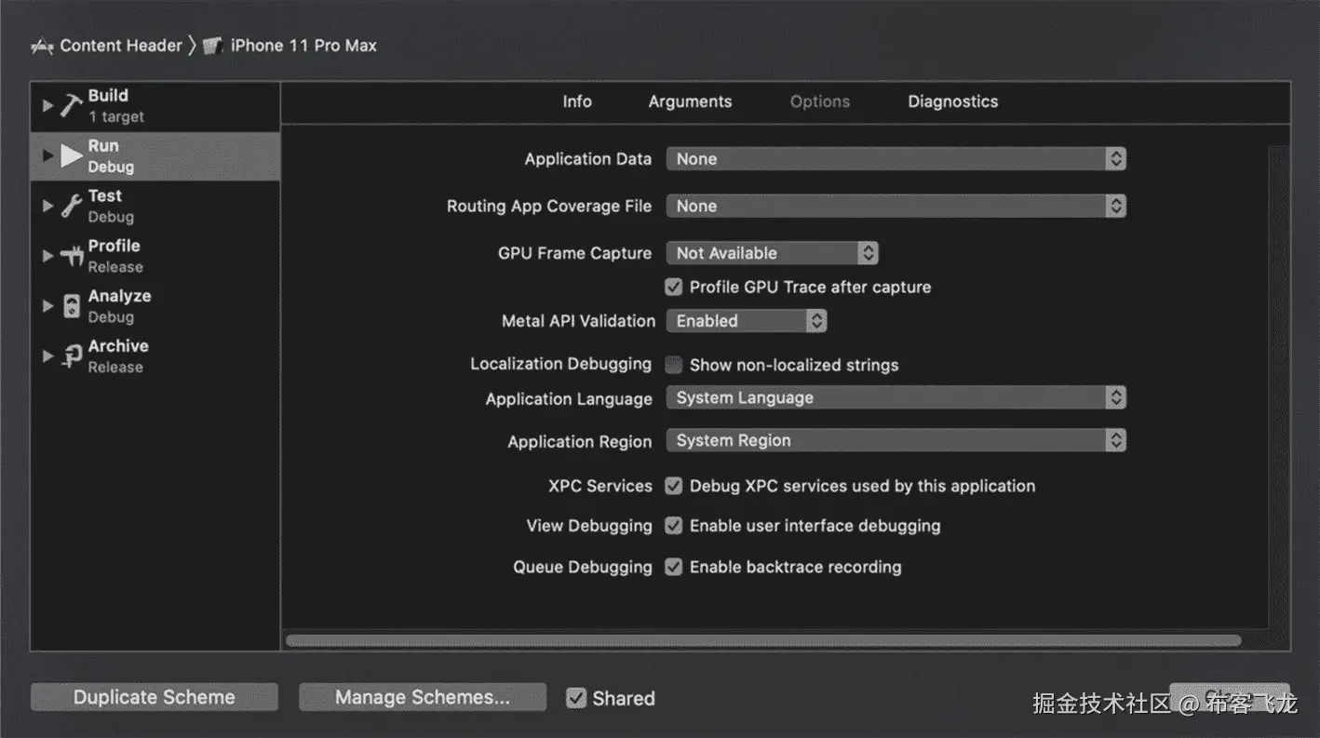1320x738 pixels.
Task: Select the Archive Release row
Action: (x=155, y=356)
